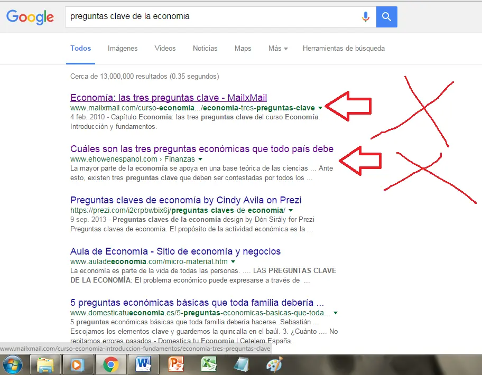Screen dimensions: 482x375
Task: Click www.auladeeconomia.com/micro-material.htm URL text
Action: [x=149, y=261]
